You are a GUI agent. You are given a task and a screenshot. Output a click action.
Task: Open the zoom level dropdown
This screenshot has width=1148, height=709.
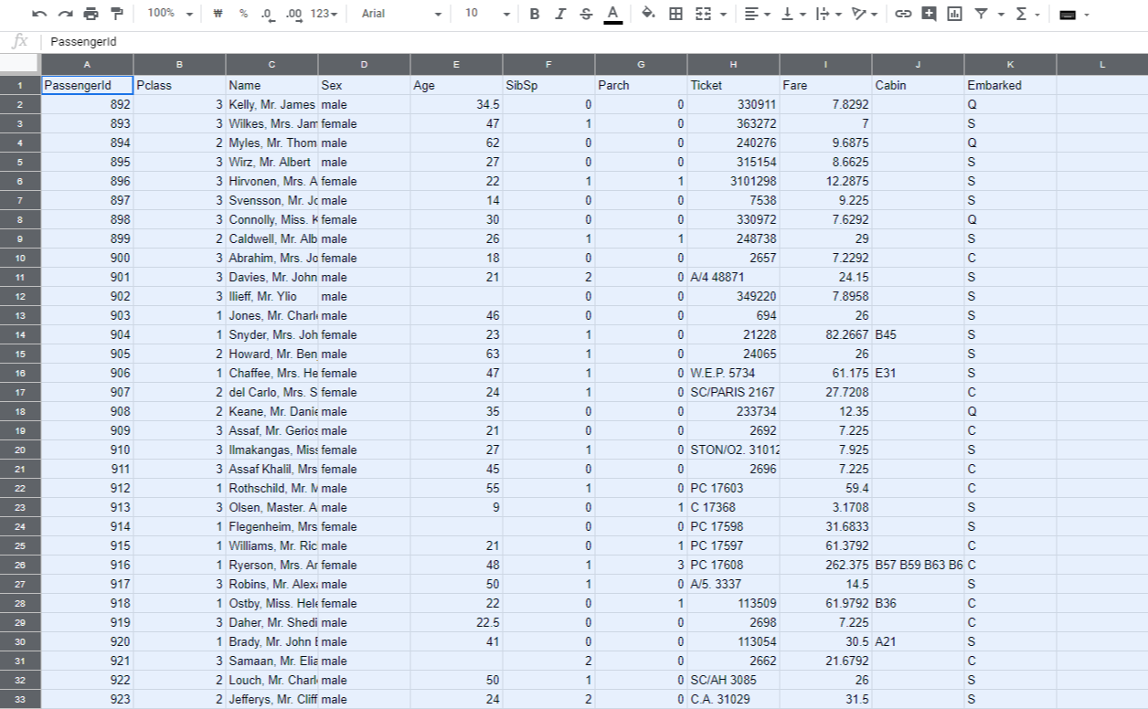pyautogui.click(x=170, y=14)
